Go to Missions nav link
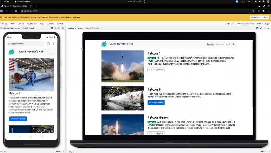This screenshot has width=271, height=153. tap(220, 44)
